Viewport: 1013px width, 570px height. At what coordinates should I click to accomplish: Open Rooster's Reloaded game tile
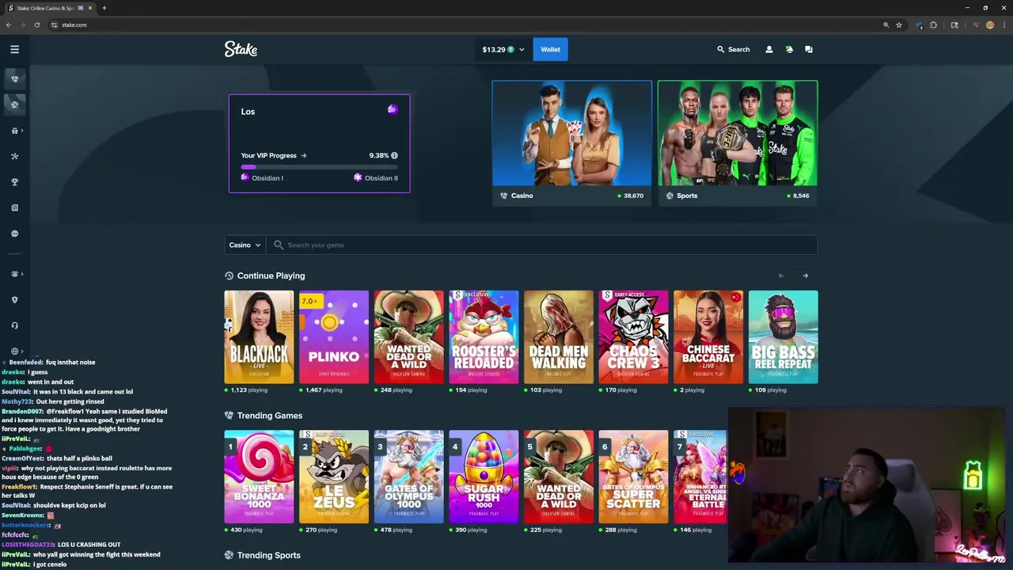[x=484, y=337]
